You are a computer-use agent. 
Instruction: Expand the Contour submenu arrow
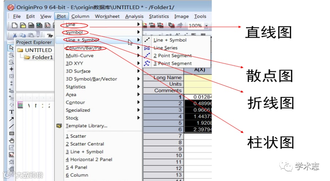click(x=138, y=102)
